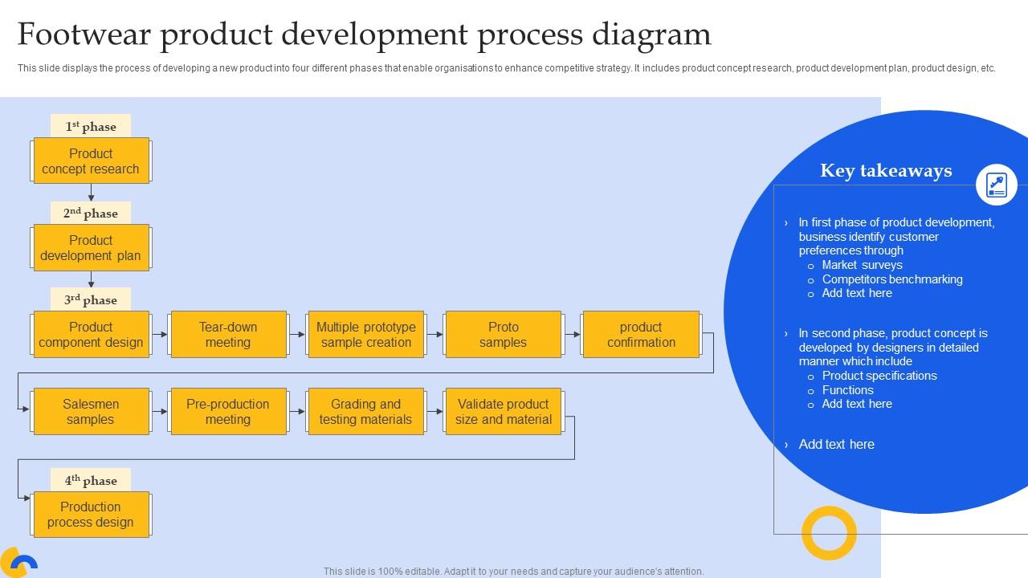Click the Product specifications bullet point

pyautogui.click(x=879, y=375)
